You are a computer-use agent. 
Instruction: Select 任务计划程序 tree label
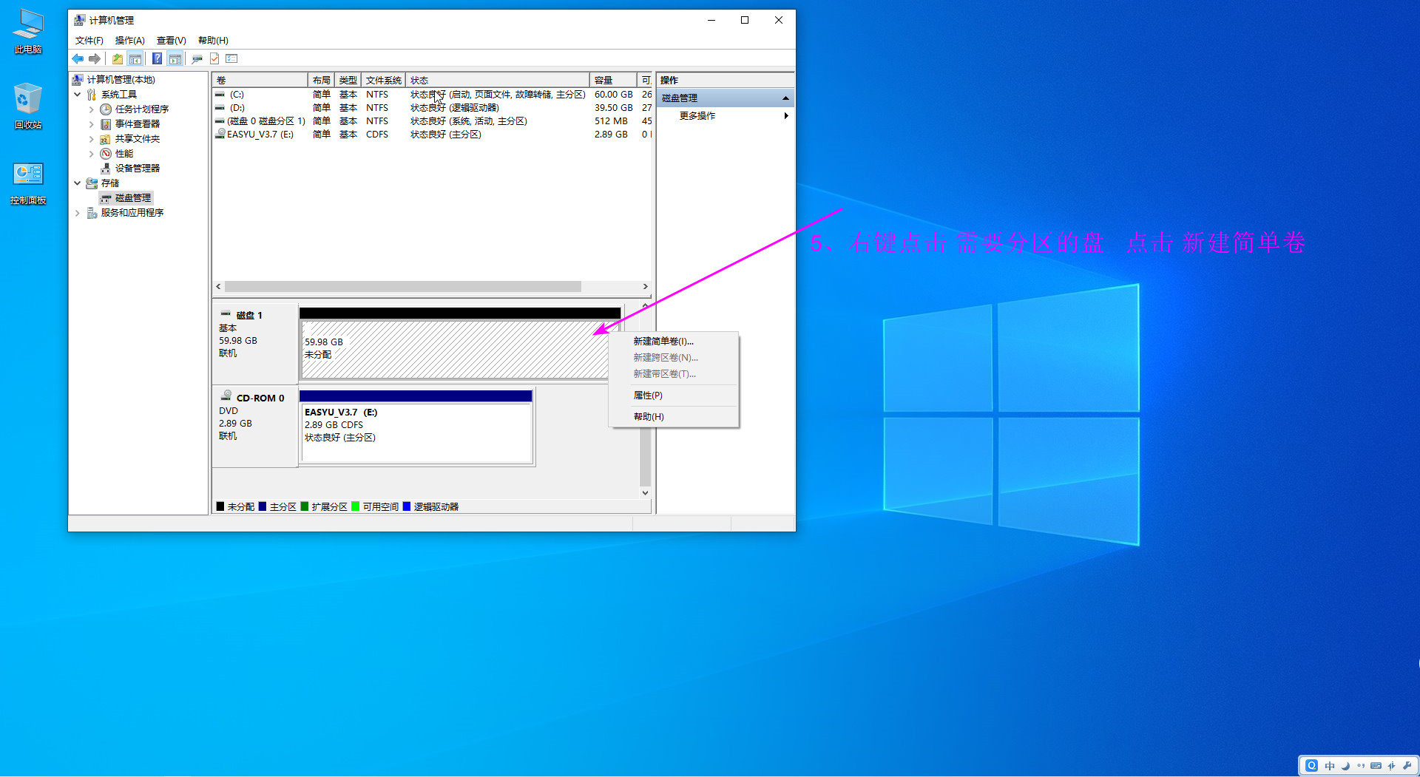(x=141, y=109)
